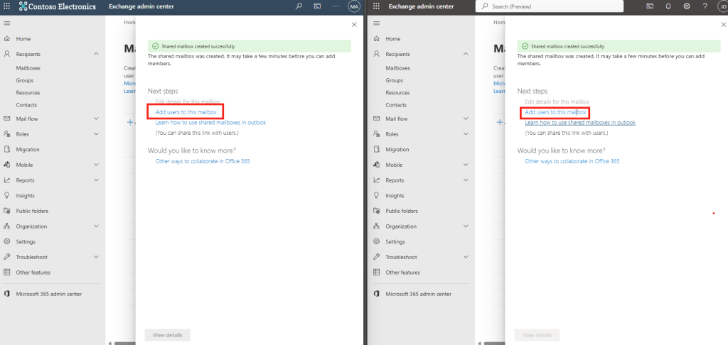Open Insights in right window sidebar
The height and width of the screenshot is (345, 728).
tap(395, 195)
